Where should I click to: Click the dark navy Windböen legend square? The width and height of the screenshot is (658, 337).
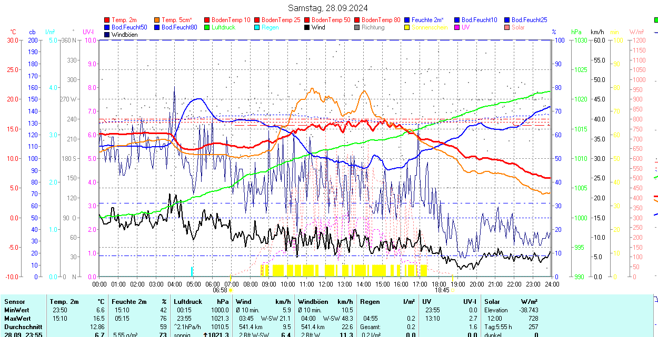click(x=107, y=35)
